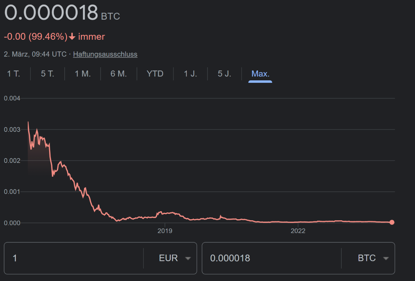Image resolution: width=415 pixels, height=281 pixels.
Task: View the 5 J. chart range
Action: [224, 74]
